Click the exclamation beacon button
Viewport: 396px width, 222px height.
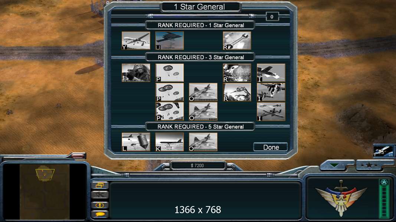(100, 205)
